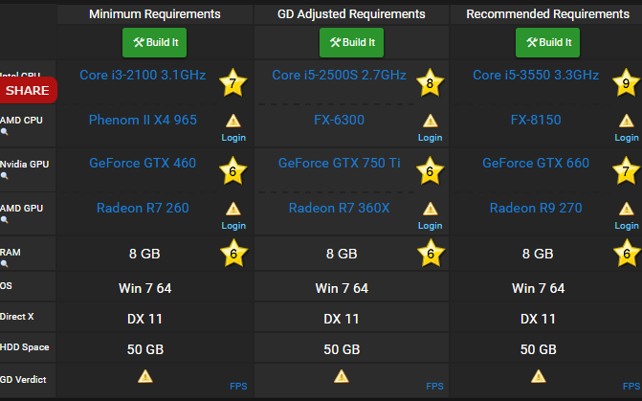Click Build It under GD Adjusted Requirements
This screenshot has height=401, width=642.
351,43
